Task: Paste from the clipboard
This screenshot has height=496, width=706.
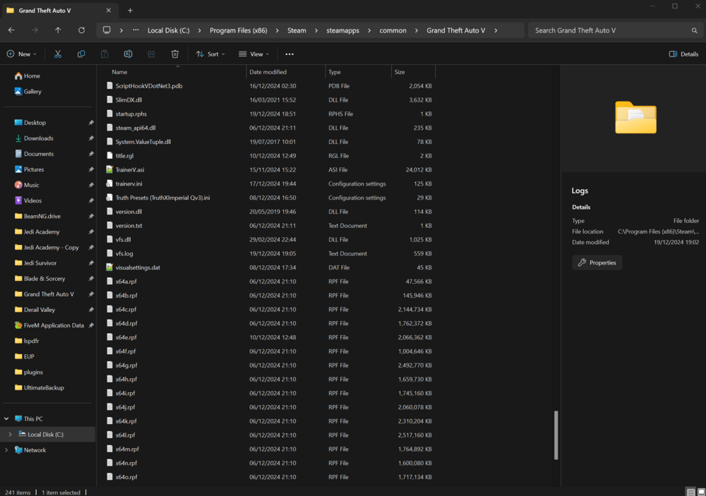Action: point(104,54)
